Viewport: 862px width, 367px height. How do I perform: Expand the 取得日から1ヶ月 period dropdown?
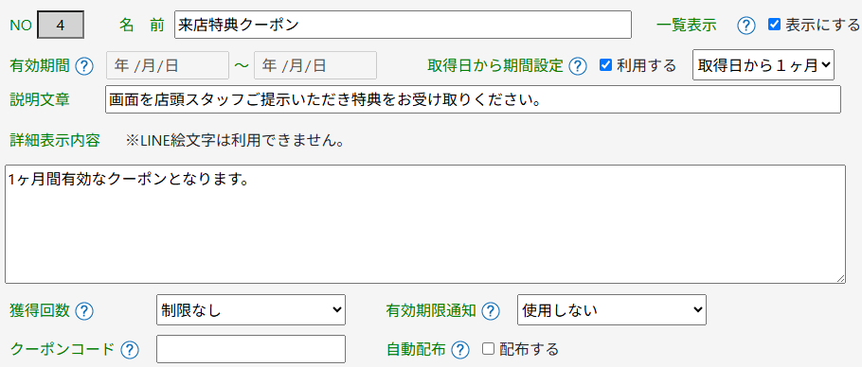click(x=763, y=65)
